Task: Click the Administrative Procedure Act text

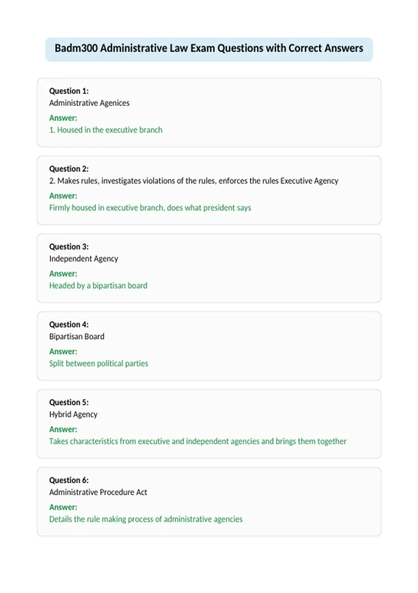Action: (98, 492)
